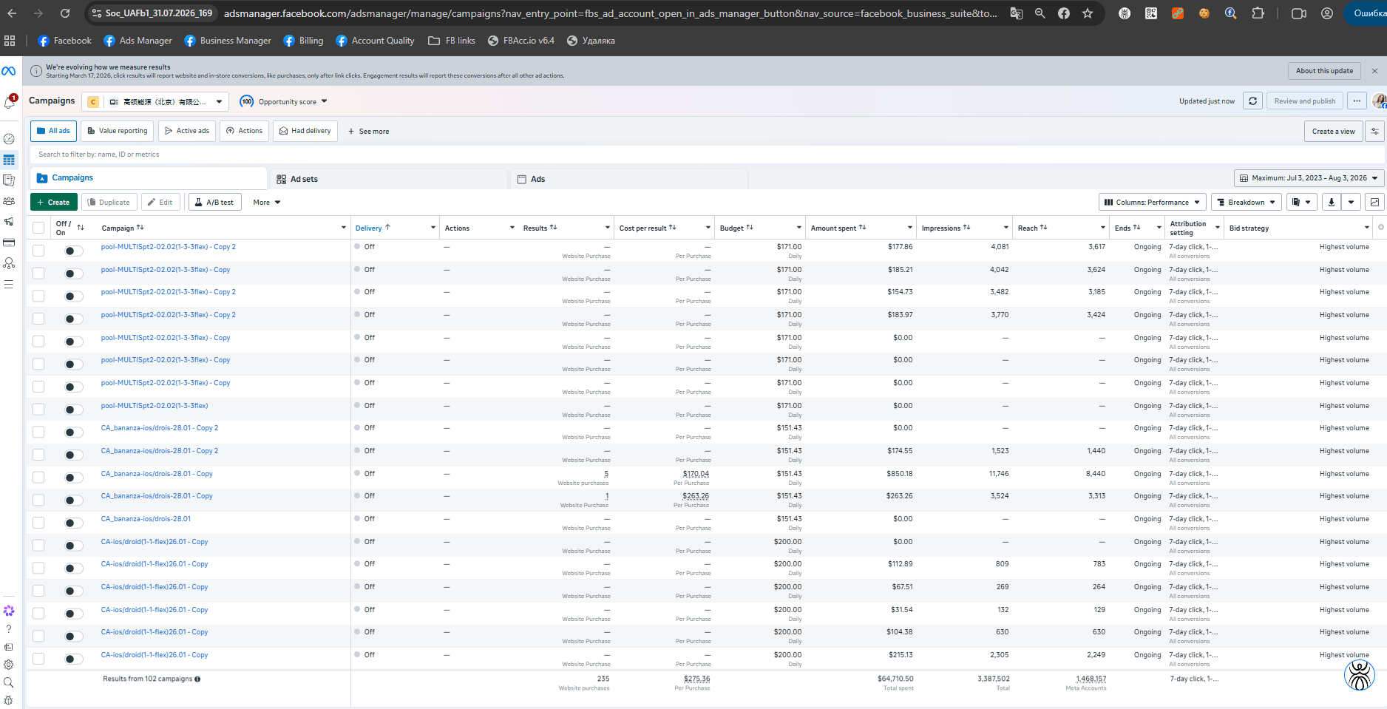Open the Meta logo menu in sidebar
This screenshot has height=709, width=1387.
pyautogui.click(x=9, y=71)
